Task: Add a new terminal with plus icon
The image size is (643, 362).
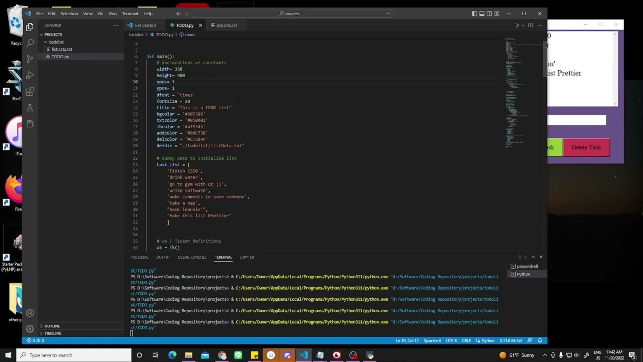Action: (x=520, y=257)
